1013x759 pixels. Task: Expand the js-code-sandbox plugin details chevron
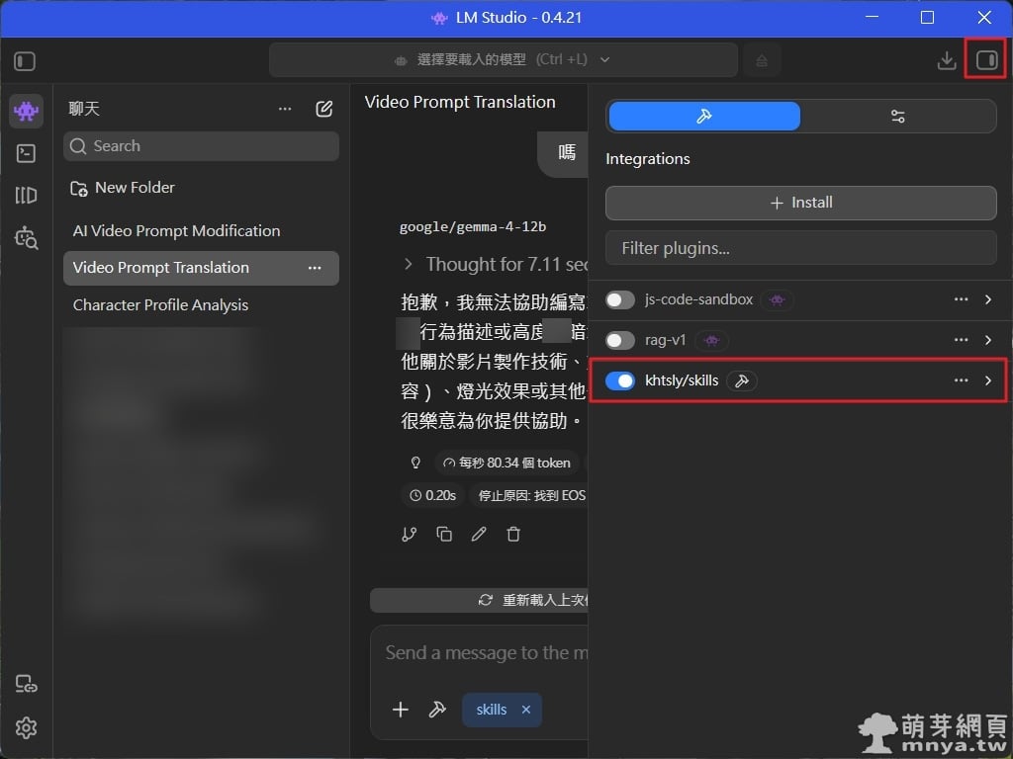tap(988, 299)
